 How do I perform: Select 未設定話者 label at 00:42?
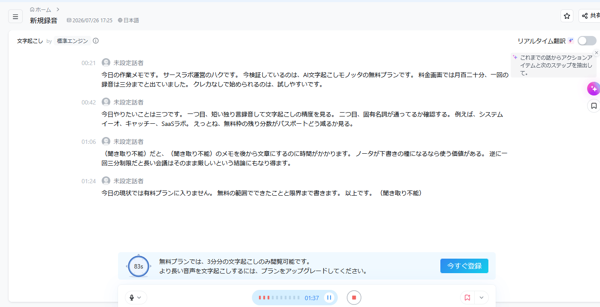pyautogui.click(x=128, y=102)
